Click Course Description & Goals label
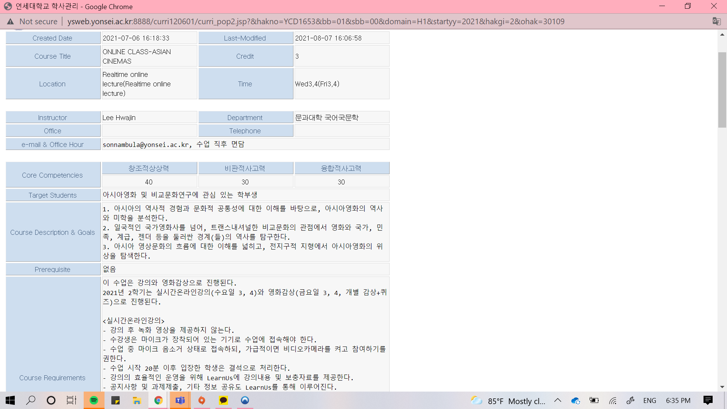Screen dimensions: 727x409 click(53, 233)
